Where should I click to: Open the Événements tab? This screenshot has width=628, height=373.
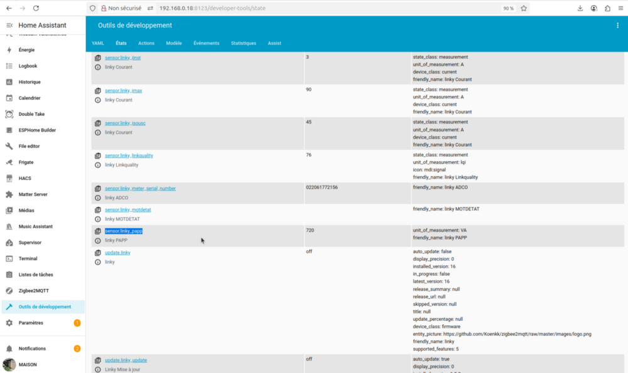pos(206,43)
